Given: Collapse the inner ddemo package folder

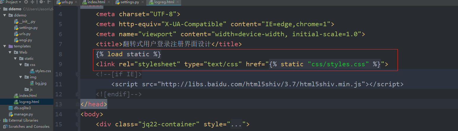Looking at the screenshot, I should pos(5,15).
